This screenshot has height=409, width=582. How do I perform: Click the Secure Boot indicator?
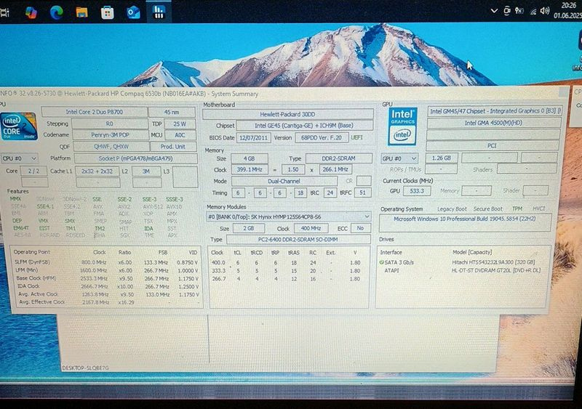(x=487, y=209)
